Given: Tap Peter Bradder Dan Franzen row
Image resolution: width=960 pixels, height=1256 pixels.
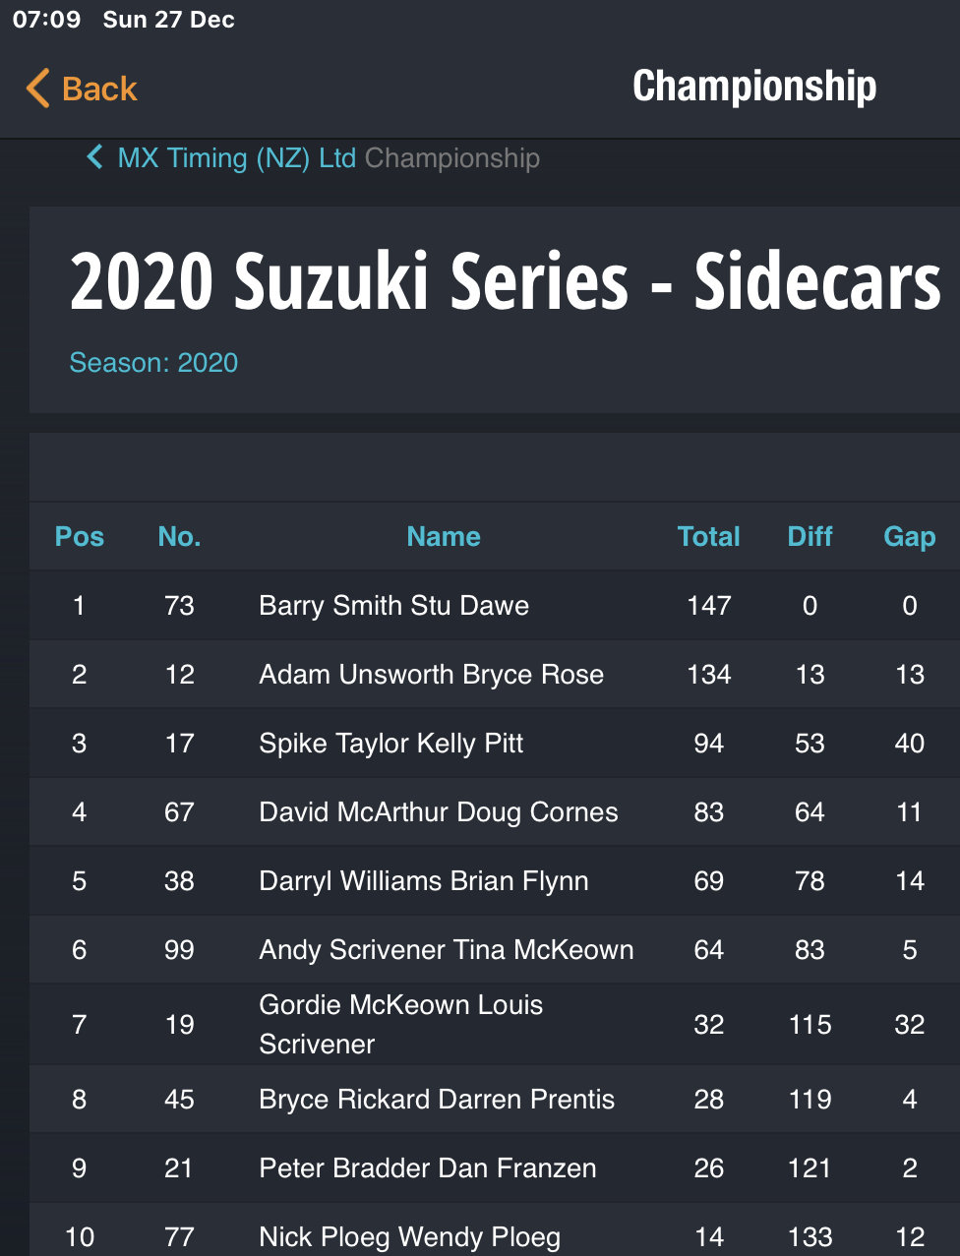Looking at the screenshot, I should pyautogui.click(x=495, y=1167).
